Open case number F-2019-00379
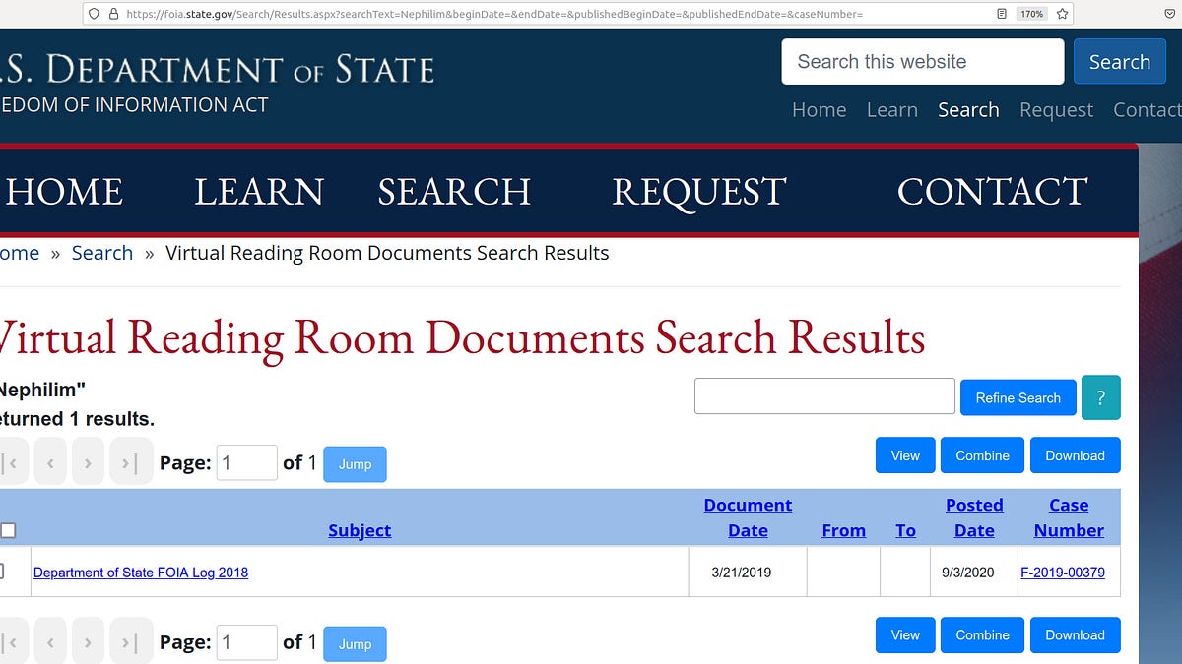Image resolution: width=1182 pixels, height=664 pixels. pos(1064,572)
